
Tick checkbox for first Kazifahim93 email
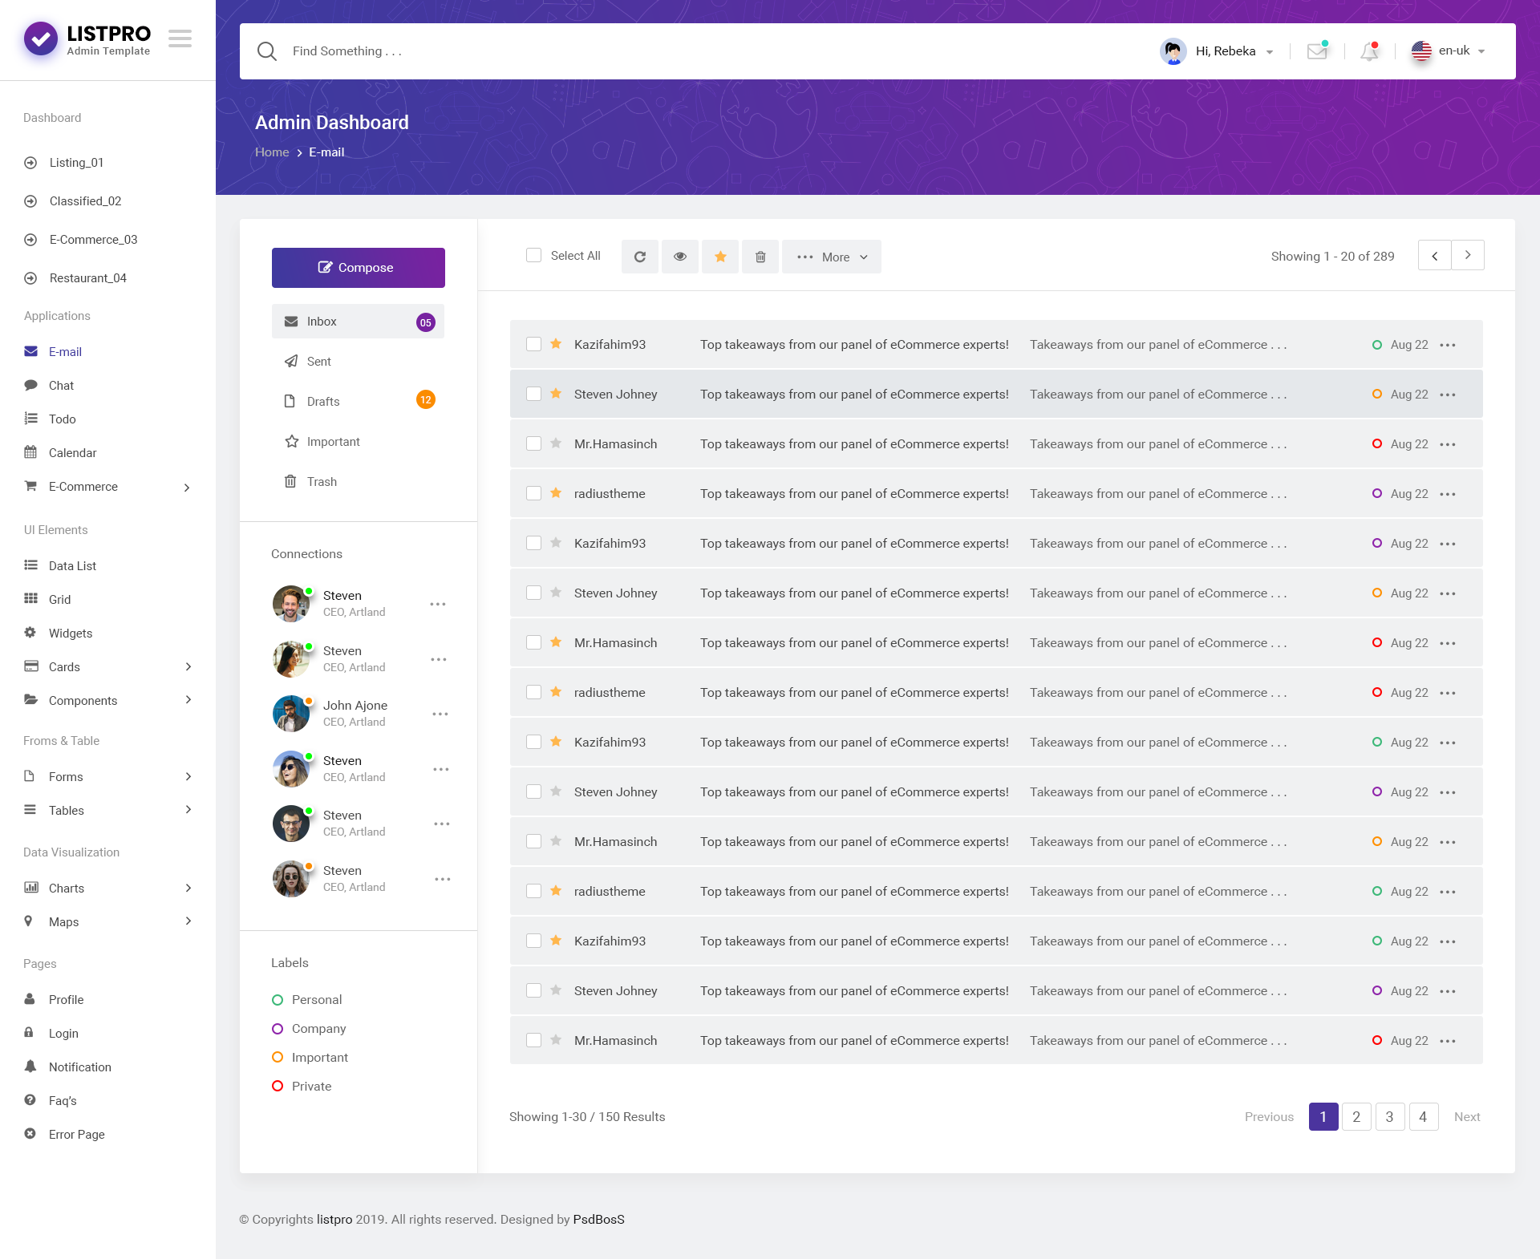533,344
